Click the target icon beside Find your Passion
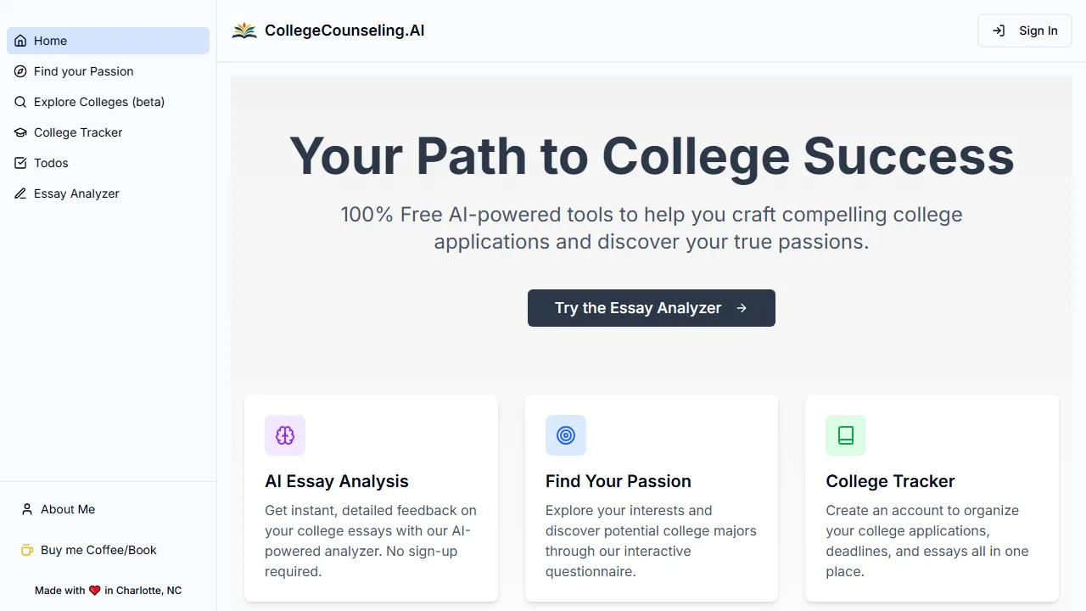 (x=20, y=71)
